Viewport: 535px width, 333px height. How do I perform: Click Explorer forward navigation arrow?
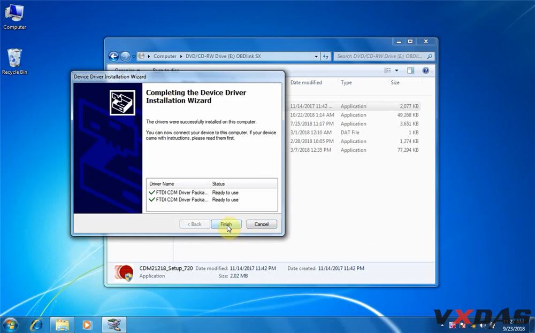[125, 56]
